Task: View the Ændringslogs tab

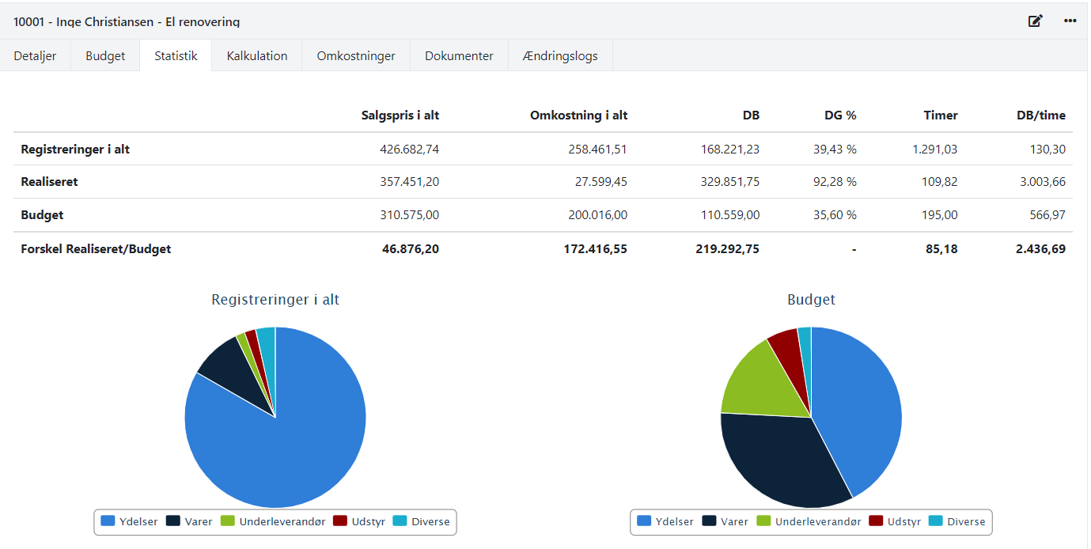Action: tap(560, 55)
